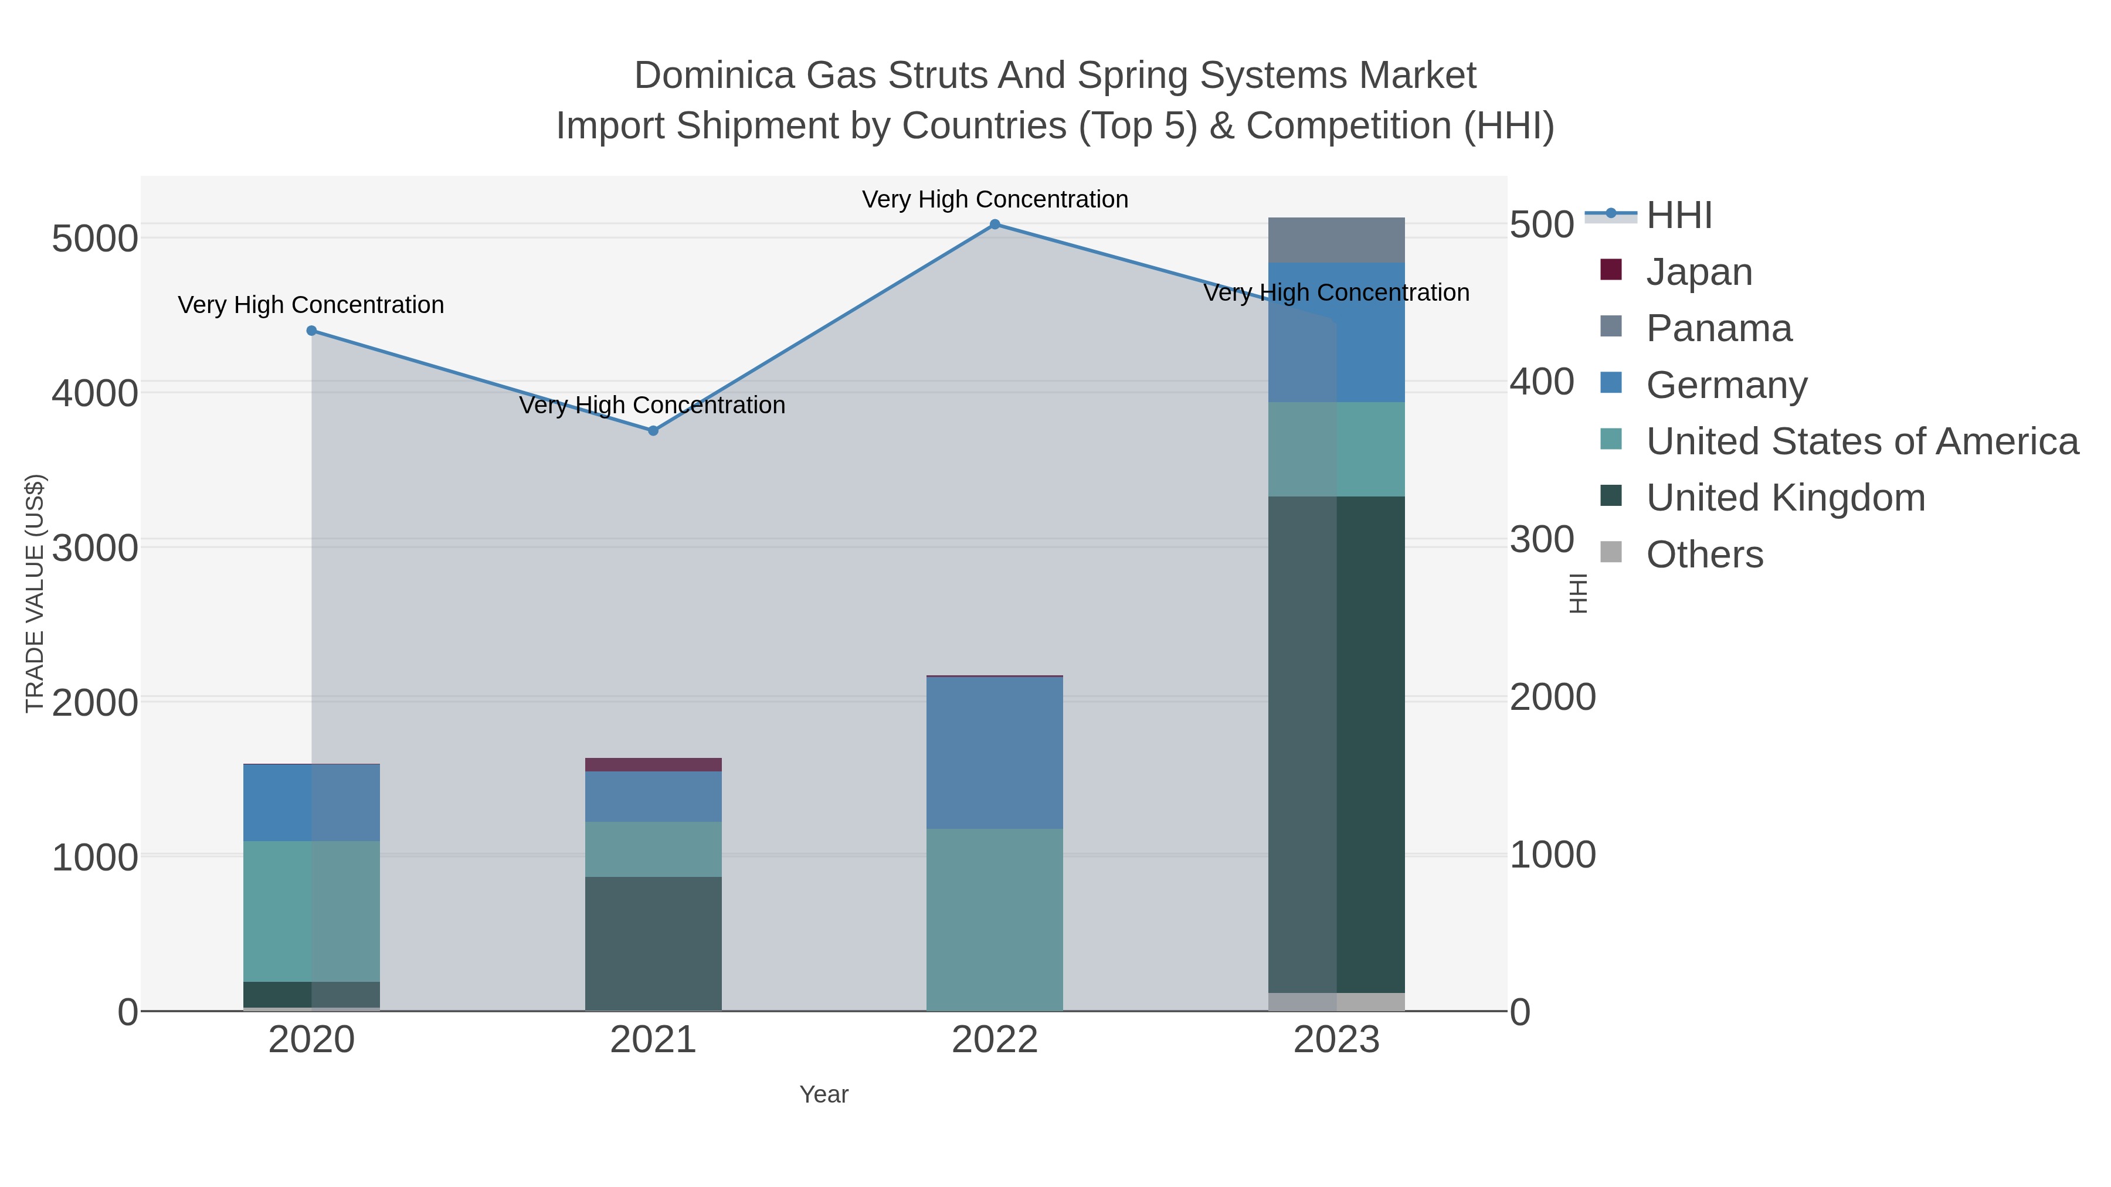Click the 2020 Germany bar segment
The width and height of the screenshot is (2111, 1187).
point(311,803)
